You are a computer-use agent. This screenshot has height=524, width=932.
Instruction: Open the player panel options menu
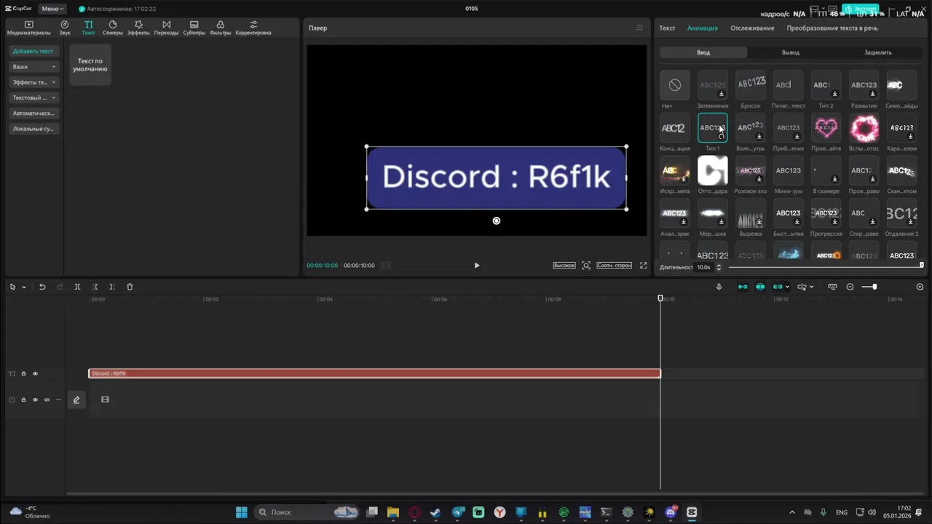[x=639, y=28]
